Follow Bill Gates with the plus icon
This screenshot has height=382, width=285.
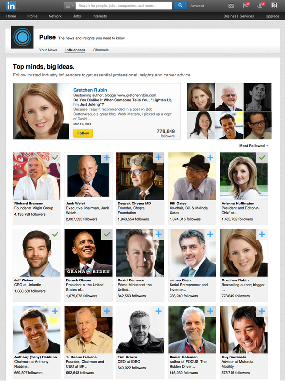tap(210, 157)
